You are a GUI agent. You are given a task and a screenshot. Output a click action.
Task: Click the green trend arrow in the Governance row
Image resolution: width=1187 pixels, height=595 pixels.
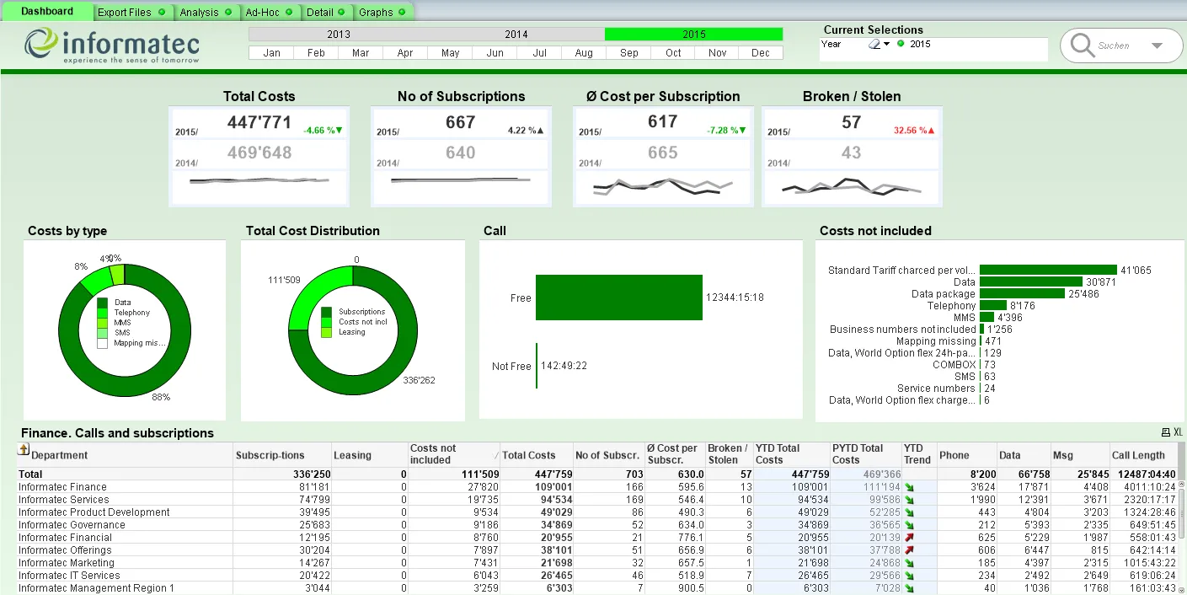[x=909, y=525]
